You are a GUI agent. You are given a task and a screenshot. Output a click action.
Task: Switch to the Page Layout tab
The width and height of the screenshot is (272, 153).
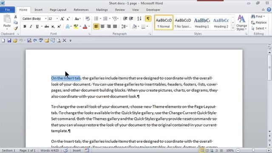point(58,10)
